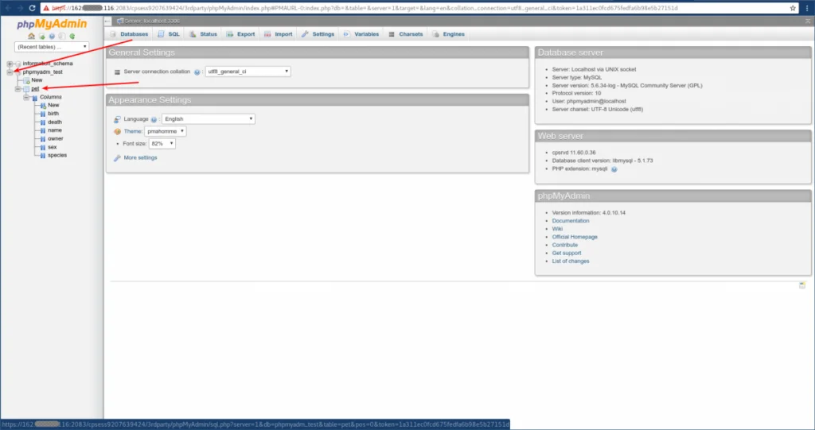Image resolution: width=815 pixels, height=430 pixels.
Task: Click the sex column icon
Action: [43, 147]
